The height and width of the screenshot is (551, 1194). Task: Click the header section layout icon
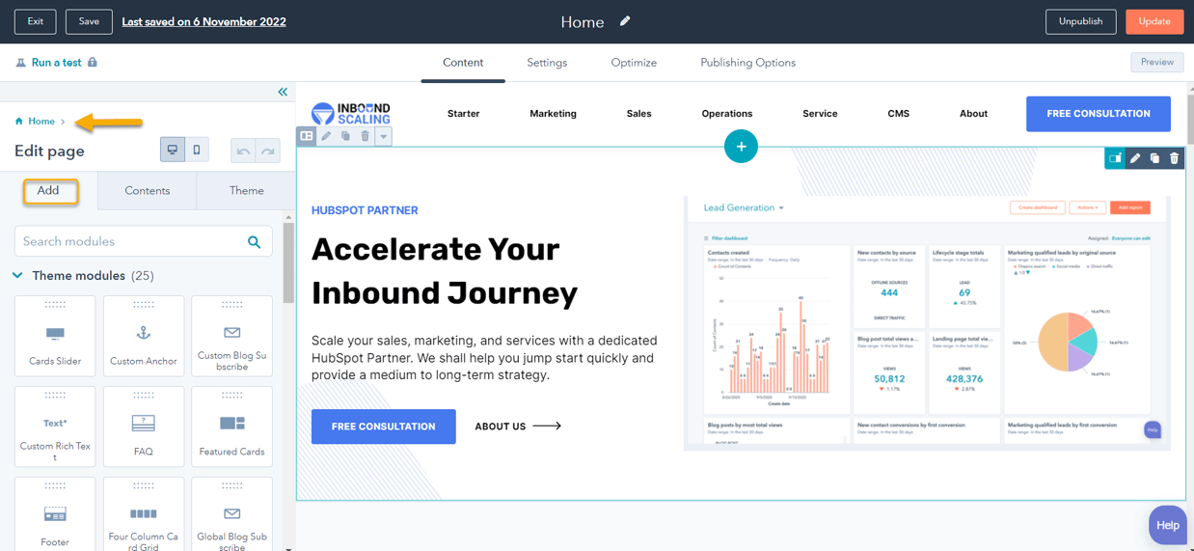(307, 136)
